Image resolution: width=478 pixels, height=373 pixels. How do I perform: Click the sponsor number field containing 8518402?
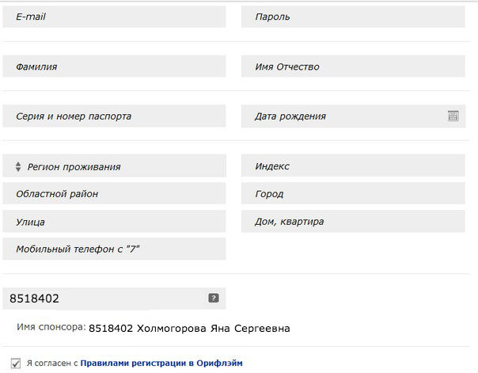point(114,299)
